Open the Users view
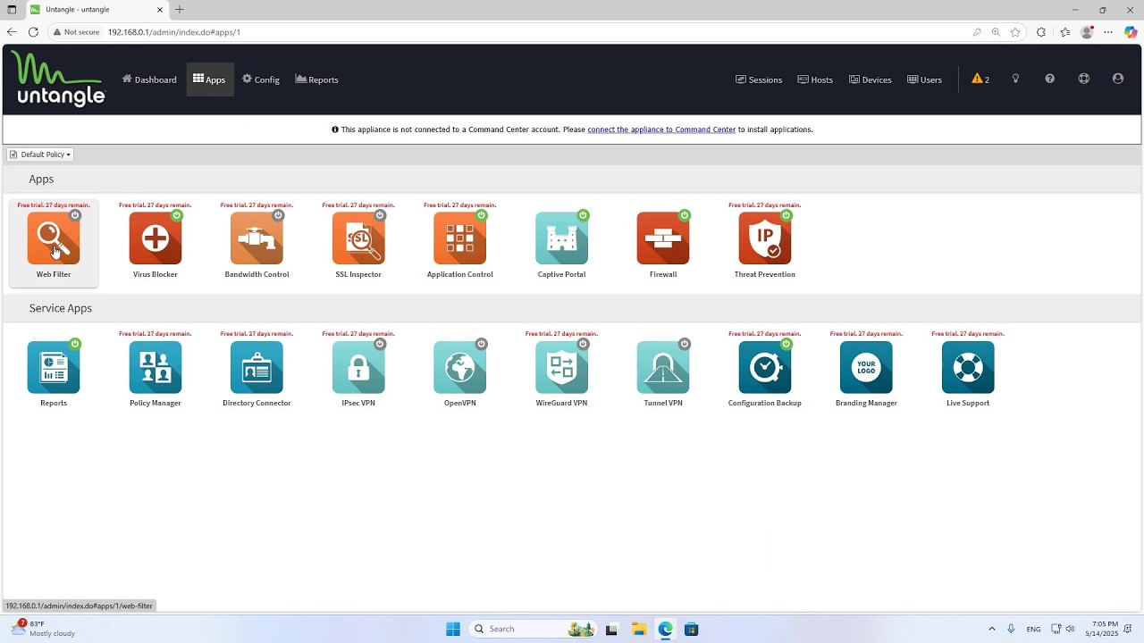 click(x=924, y=79)
